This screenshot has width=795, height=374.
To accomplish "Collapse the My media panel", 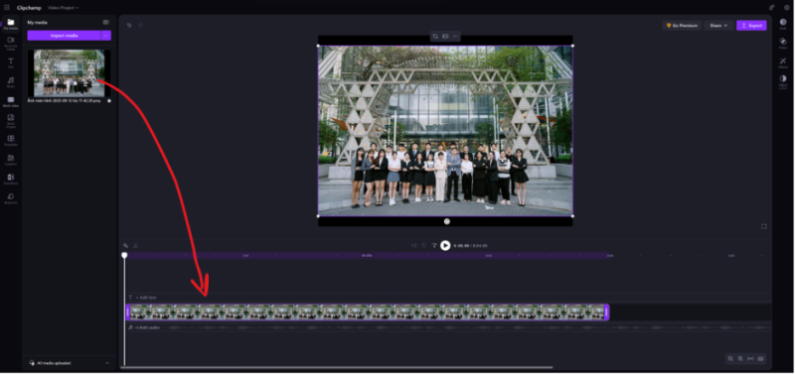I will point(106,22).
